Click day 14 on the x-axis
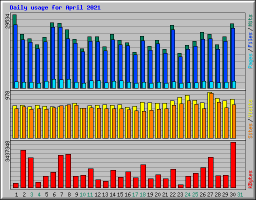256x200 pixels. click(x=112, y=194)
